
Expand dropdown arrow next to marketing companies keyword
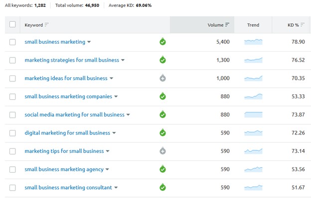[116, 97]
